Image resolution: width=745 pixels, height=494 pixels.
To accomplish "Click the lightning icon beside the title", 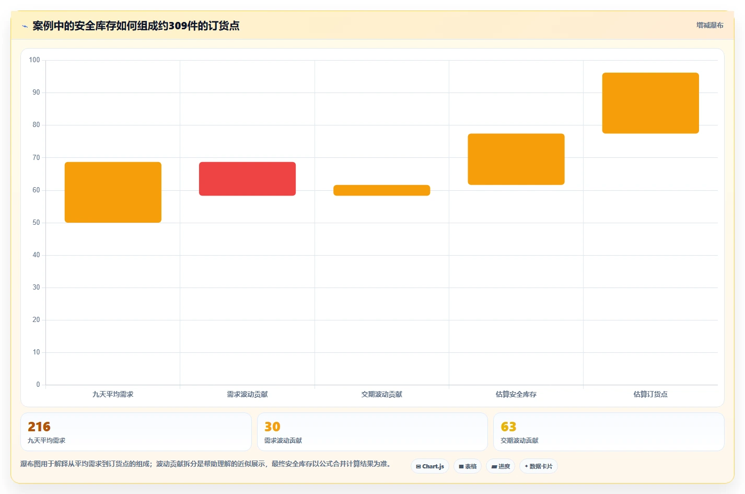I will pos(25,26).
